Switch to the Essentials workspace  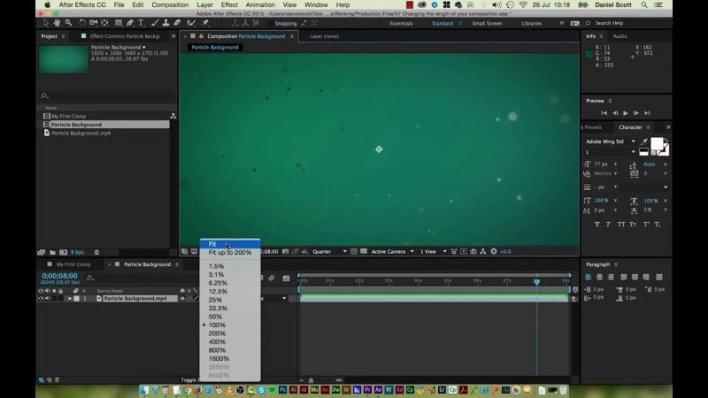pos(401,24)
